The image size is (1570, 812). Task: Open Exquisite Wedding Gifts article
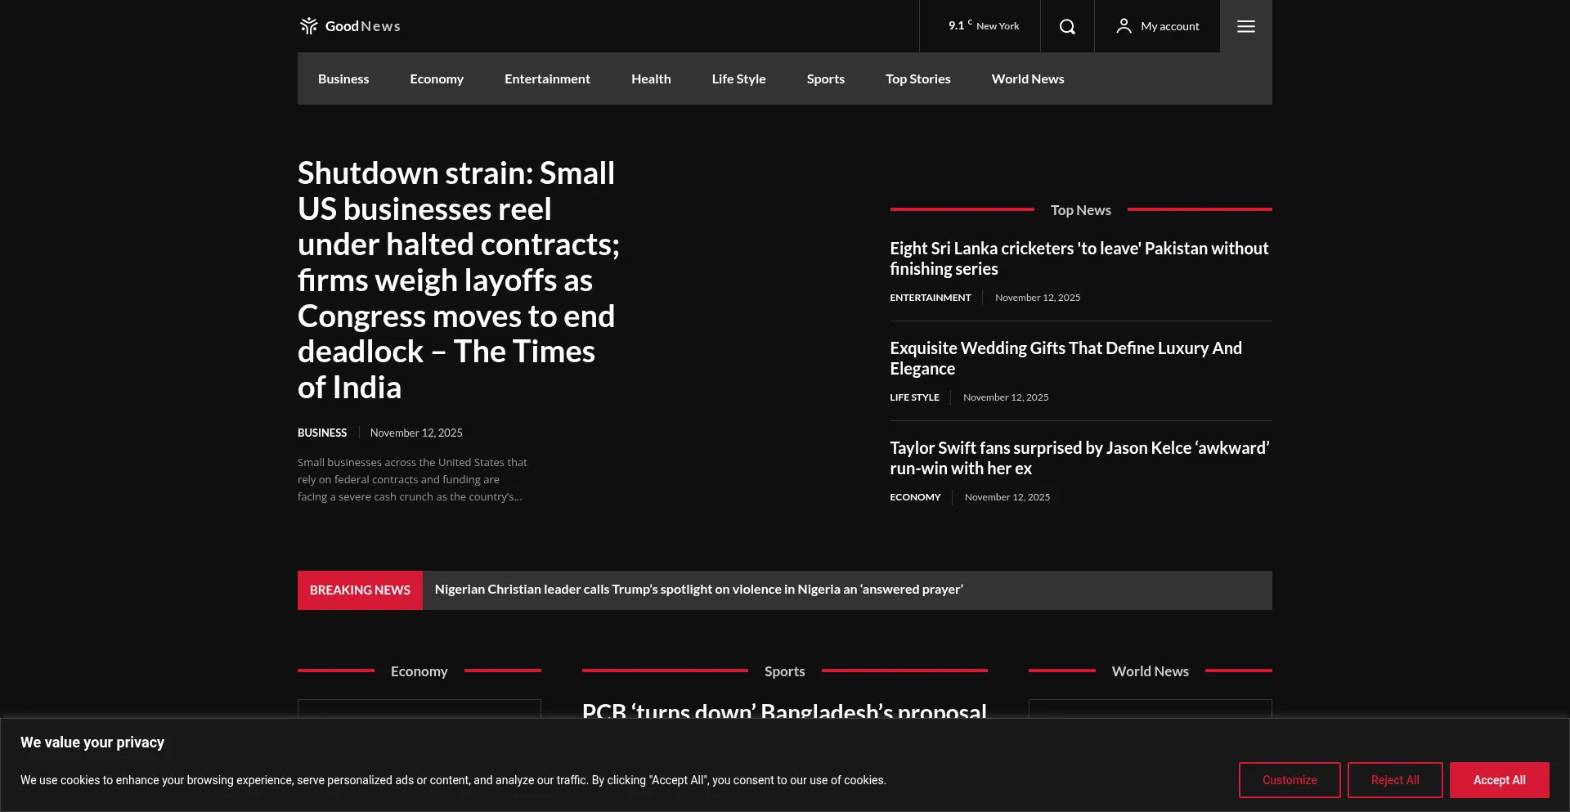(x=1065, y=358)
